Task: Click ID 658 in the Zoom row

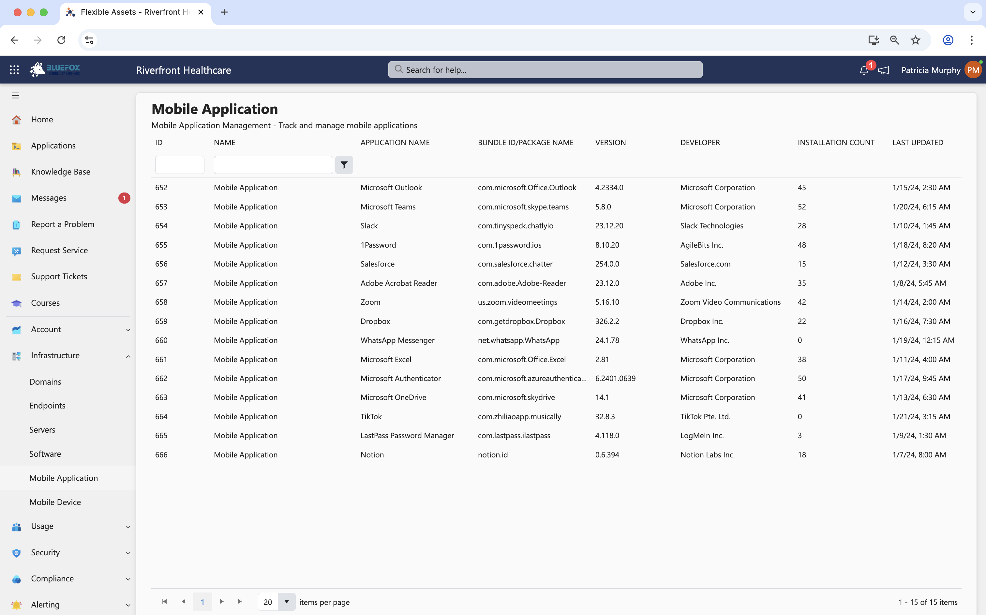Action: (161, 302)
